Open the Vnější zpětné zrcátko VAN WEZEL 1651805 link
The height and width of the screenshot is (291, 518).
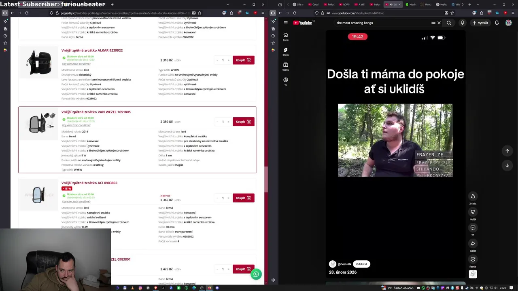(96, 112)
